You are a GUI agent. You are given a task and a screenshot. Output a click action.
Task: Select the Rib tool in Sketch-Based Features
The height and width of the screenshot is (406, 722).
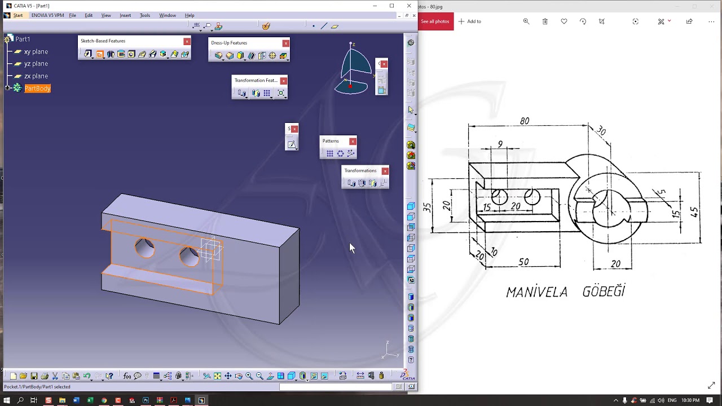coord(142,54)
